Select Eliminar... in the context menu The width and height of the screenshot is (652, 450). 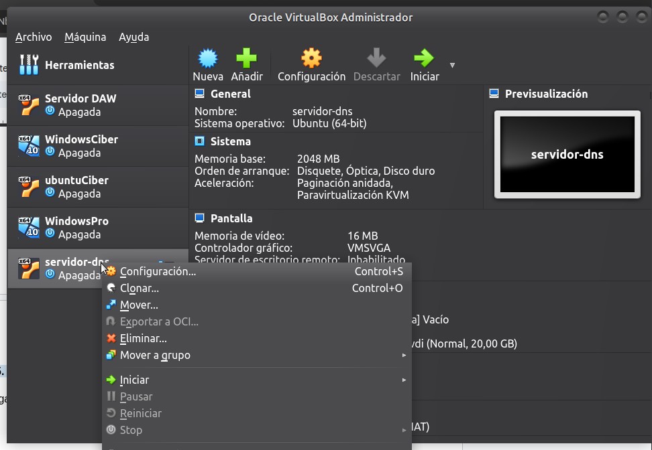point(143,338)
